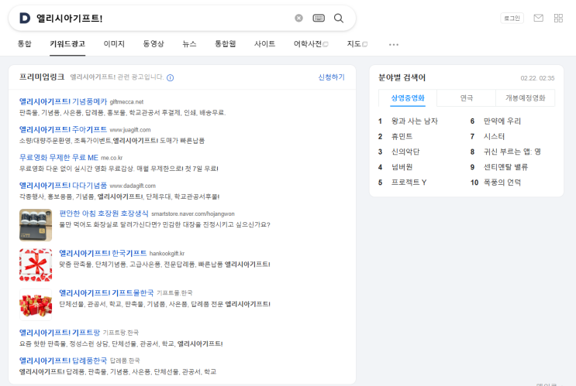Image resolution: width=576 pixels, height=386 pixels.
Task: Open the 동영상 tab
Action: [x=153, y=44]
